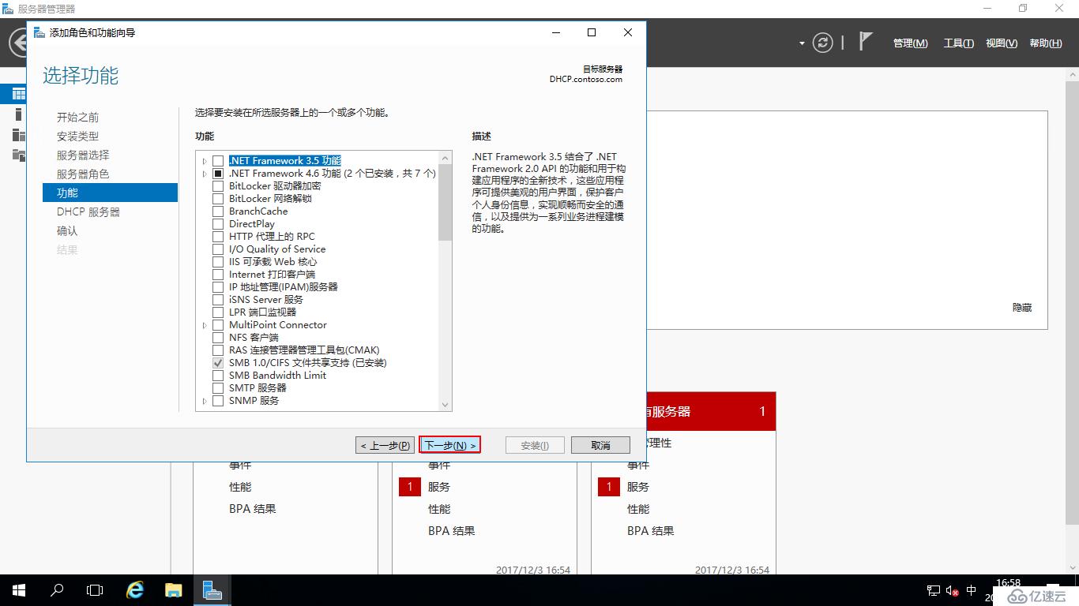This screenshot has width=1079, height=606.
Task: Enable I/O Quality of Service checkbox
Action: (218, 249)
